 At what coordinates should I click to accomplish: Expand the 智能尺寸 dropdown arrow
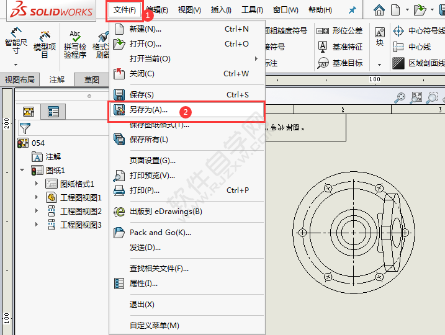tap(16, 65)
